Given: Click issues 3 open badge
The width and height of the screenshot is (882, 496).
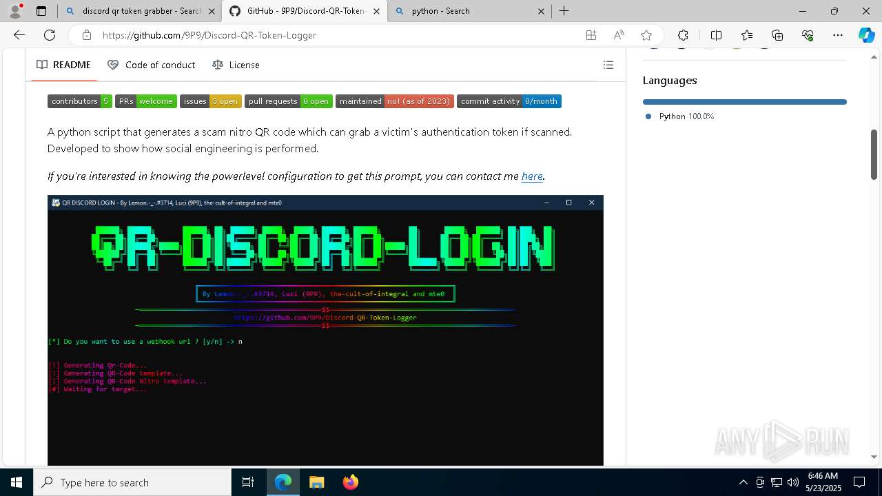Looking at the screenshot, I should 211,101.
